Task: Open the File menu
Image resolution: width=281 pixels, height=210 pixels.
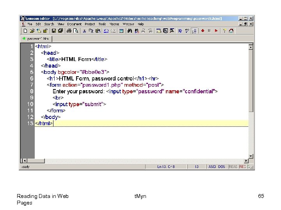Action: 30,24
